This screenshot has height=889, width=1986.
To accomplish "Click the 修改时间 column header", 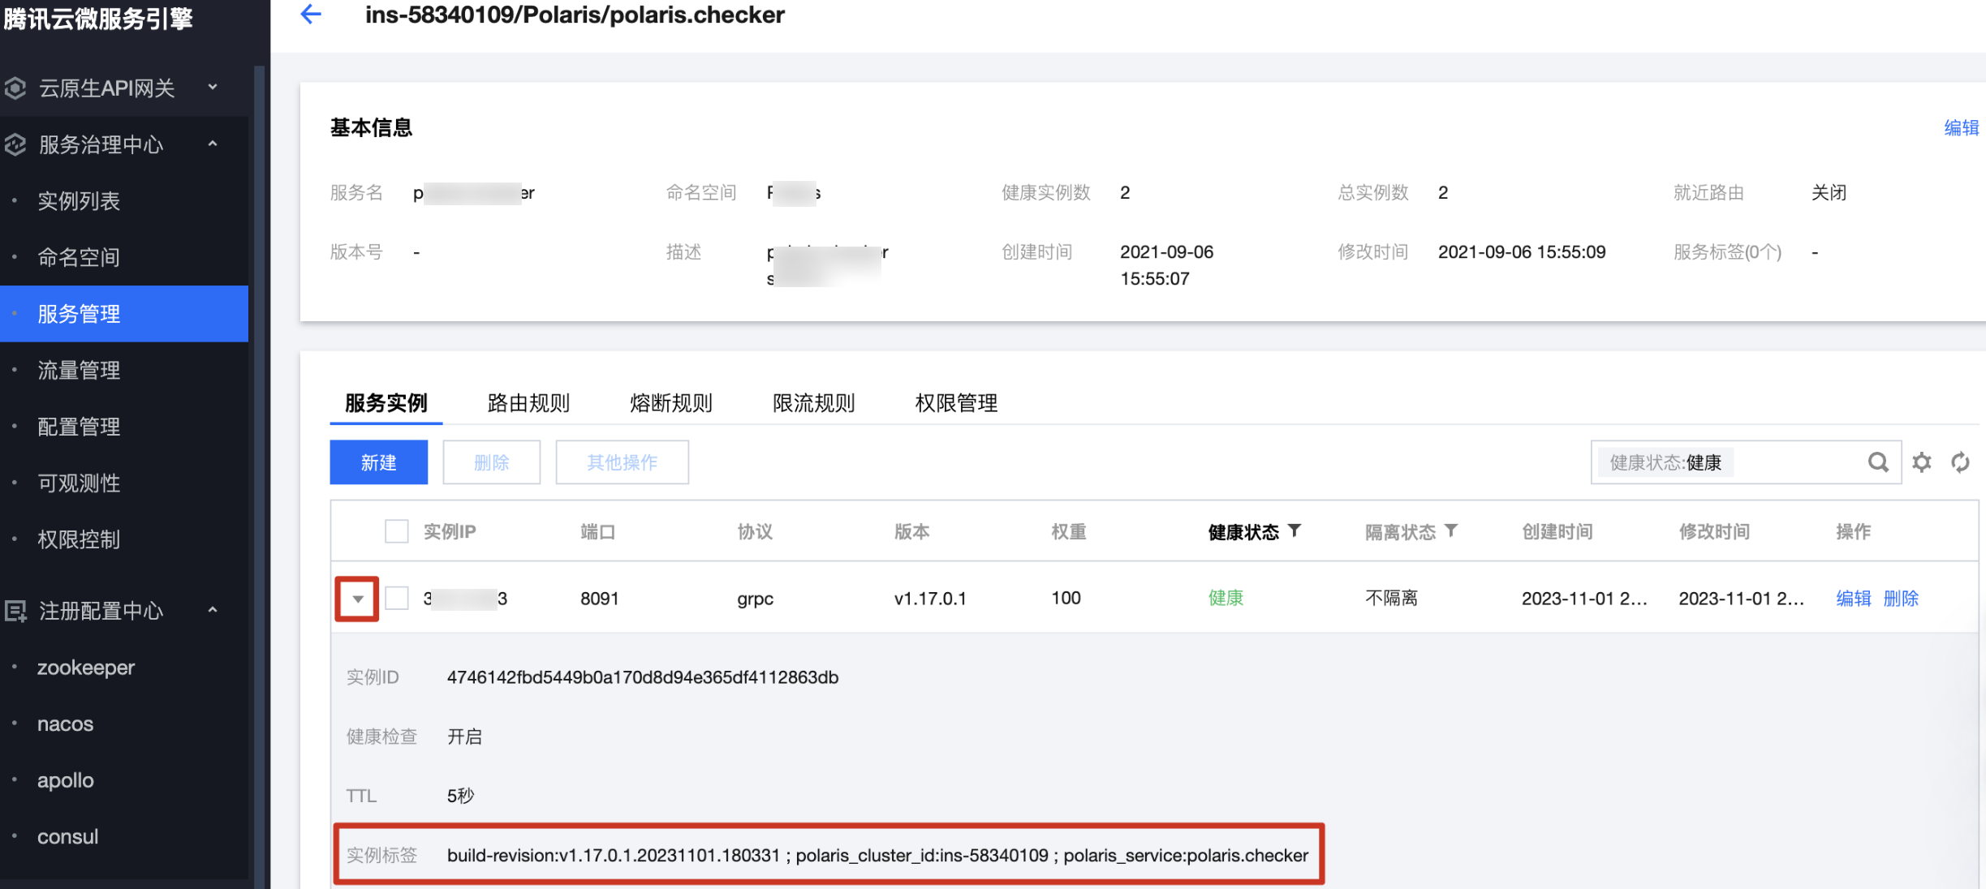I will [1714, 531].
